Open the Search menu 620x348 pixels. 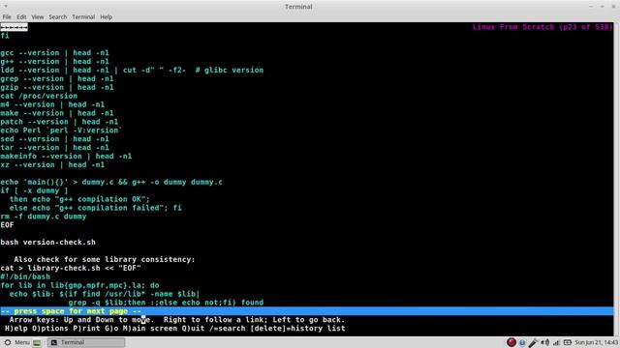pos(58,17)
